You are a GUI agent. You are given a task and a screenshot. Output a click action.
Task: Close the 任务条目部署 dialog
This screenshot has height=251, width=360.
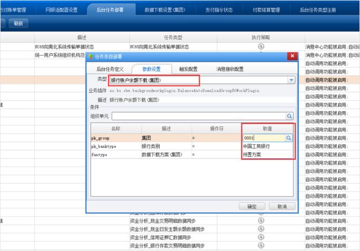pyautogui.click(x=292, y=56)
